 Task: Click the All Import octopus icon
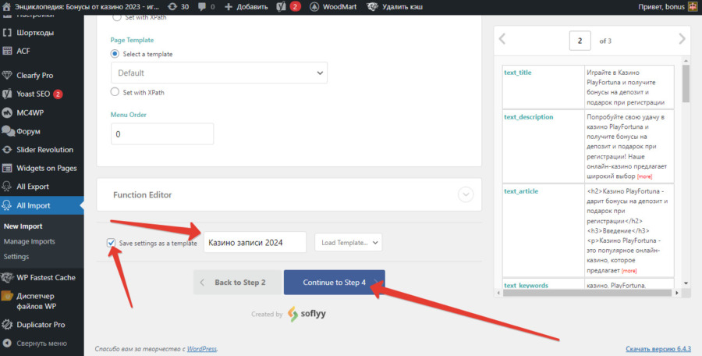[x=7, y=205]
